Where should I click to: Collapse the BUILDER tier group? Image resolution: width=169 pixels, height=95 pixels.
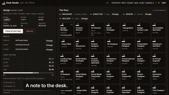pos(60,19)
